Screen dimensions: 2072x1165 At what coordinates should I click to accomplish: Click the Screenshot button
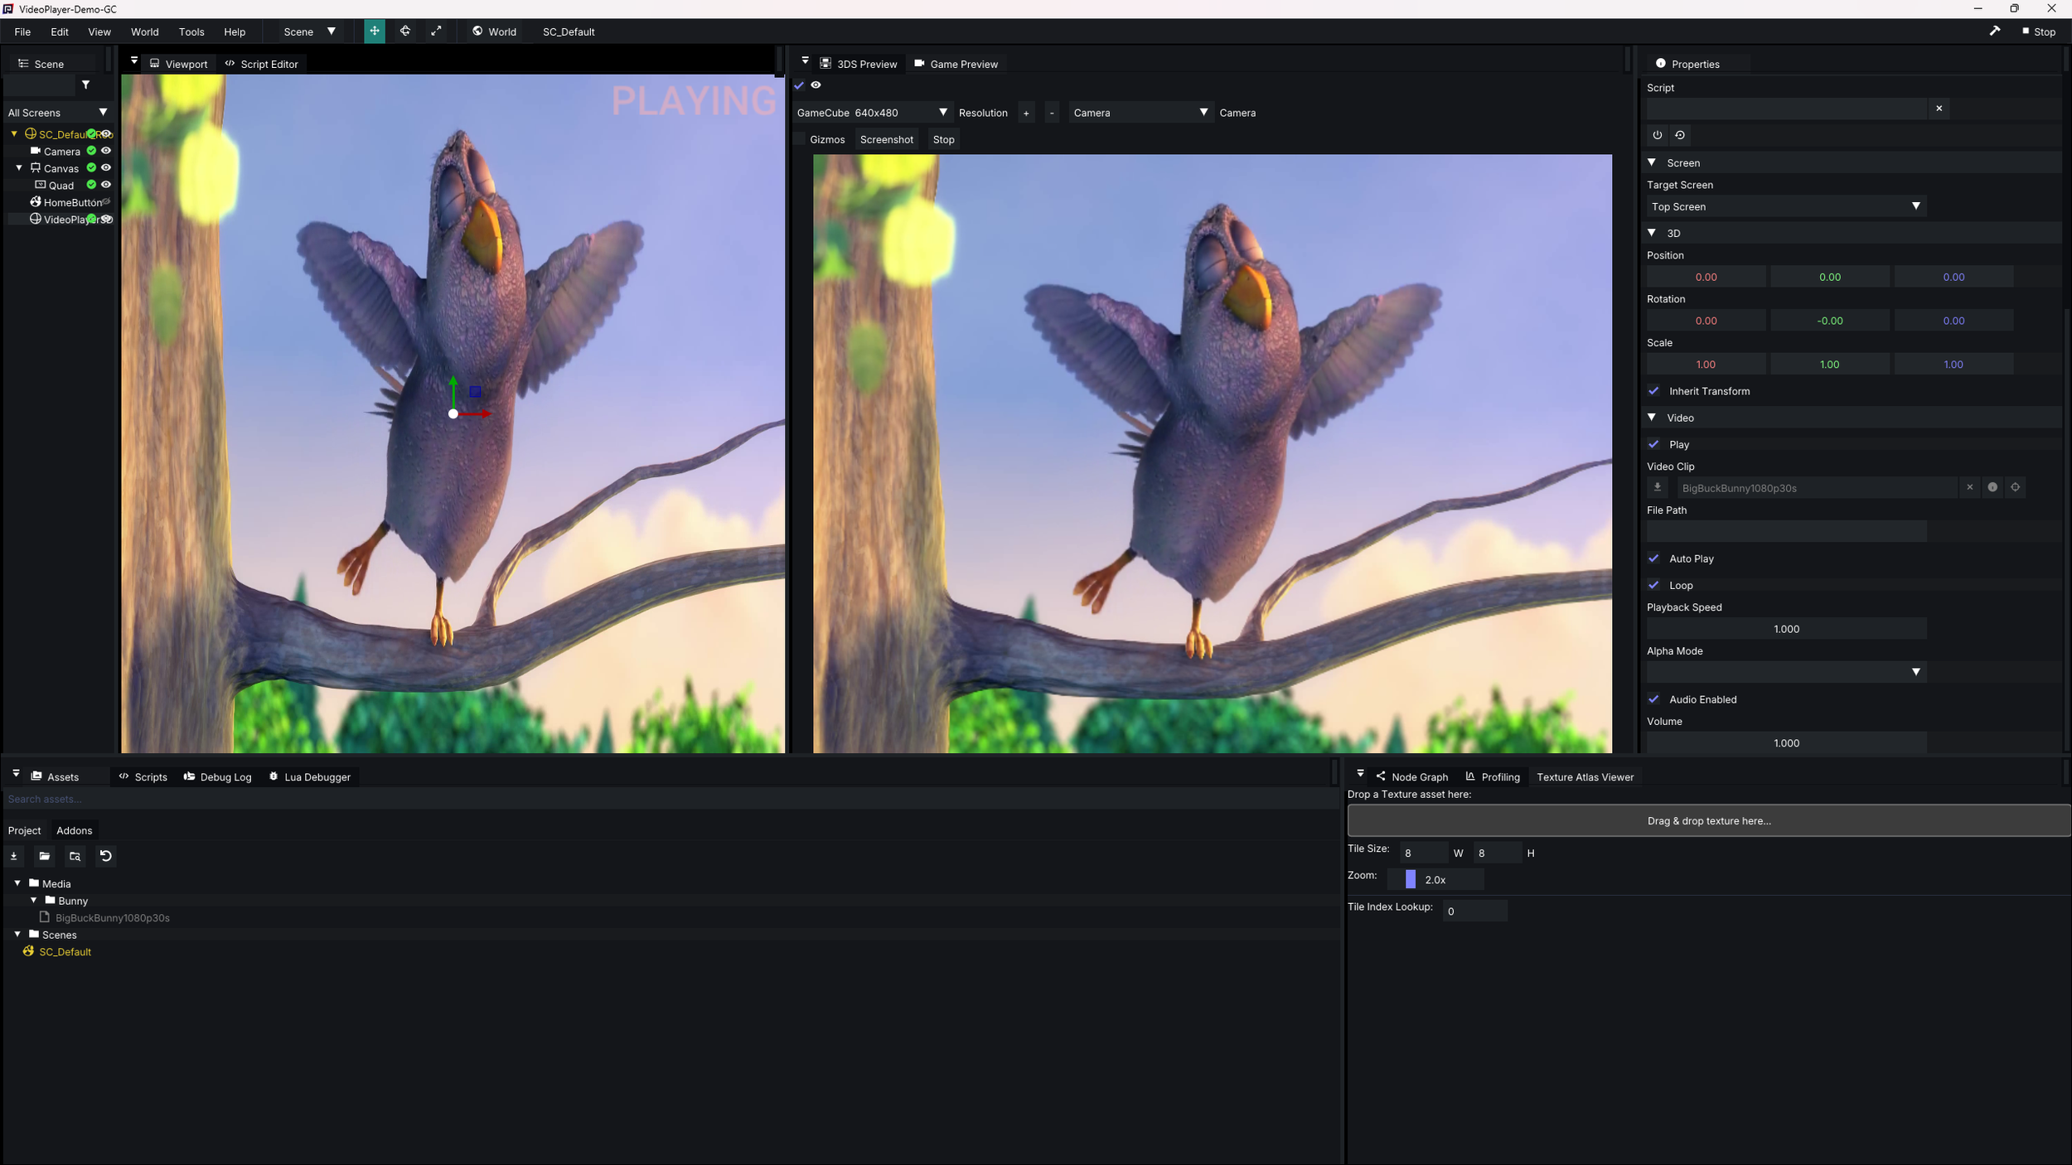click(886, 139)
